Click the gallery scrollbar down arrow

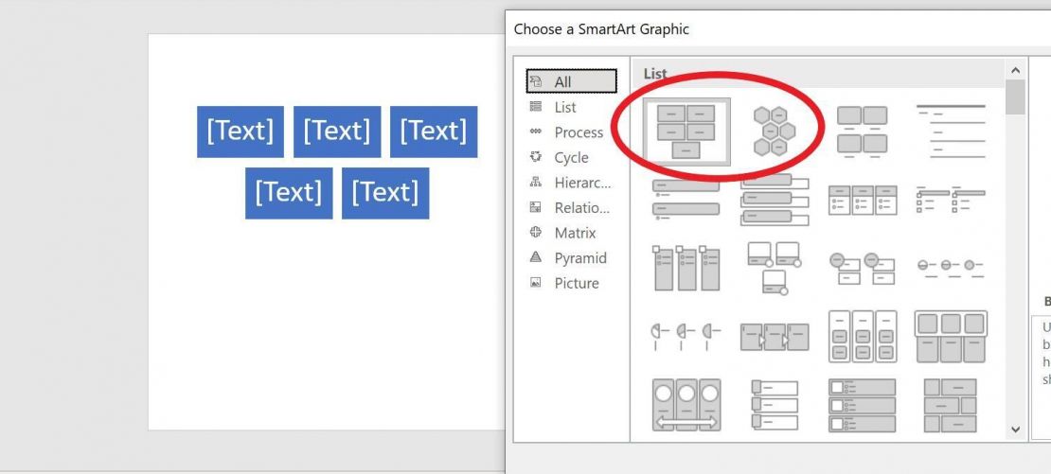1016,430
